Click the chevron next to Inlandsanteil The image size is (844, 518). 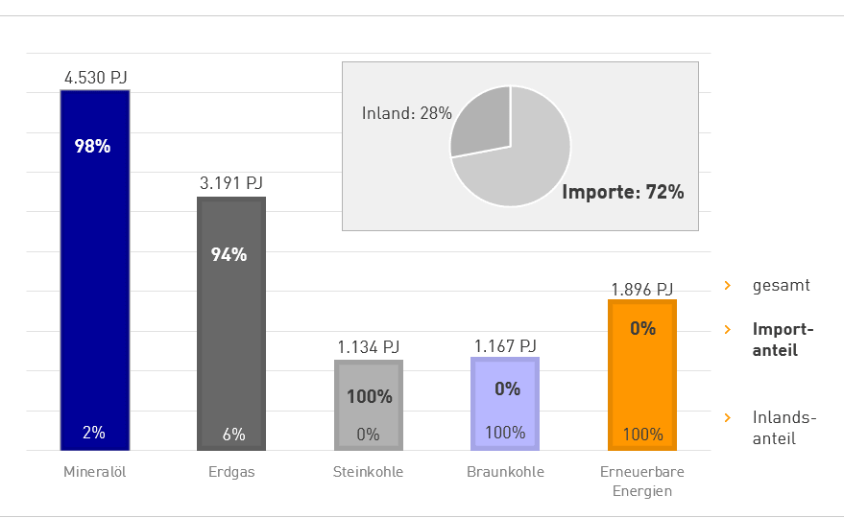click(728, 417)
